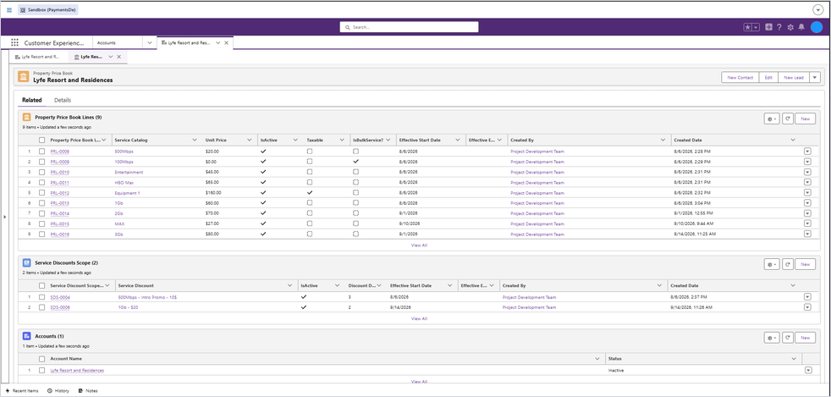This screenshot has width=831, height=397.
Task: Open the notifications bell icon
Action: 801,28
